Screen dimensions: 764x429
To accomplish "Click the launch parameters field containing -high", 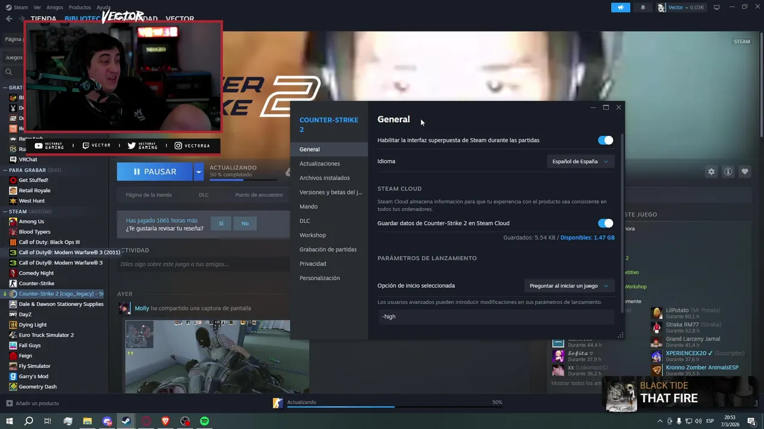I will coord(496,317).
